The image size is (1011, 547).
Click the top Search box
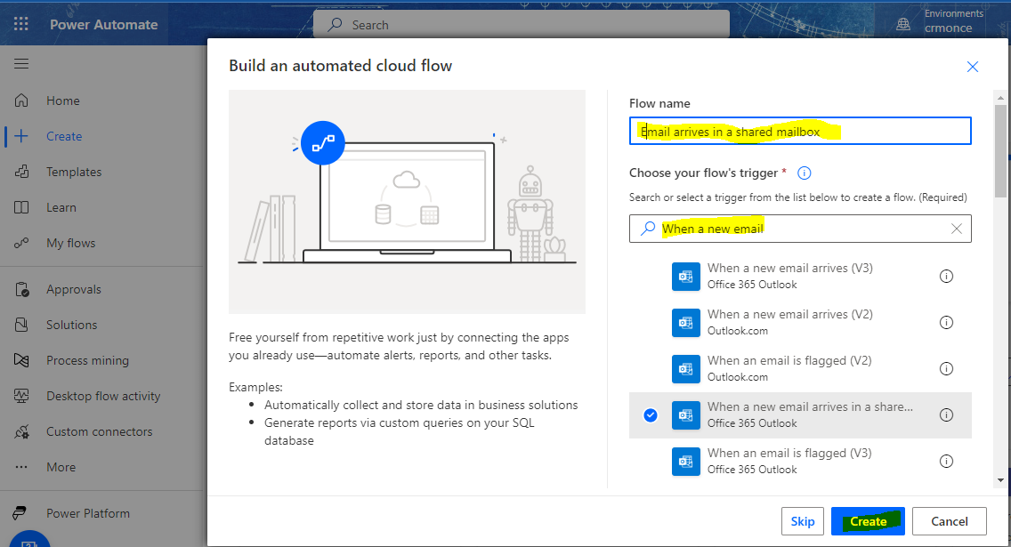click(x=521, y=25)
